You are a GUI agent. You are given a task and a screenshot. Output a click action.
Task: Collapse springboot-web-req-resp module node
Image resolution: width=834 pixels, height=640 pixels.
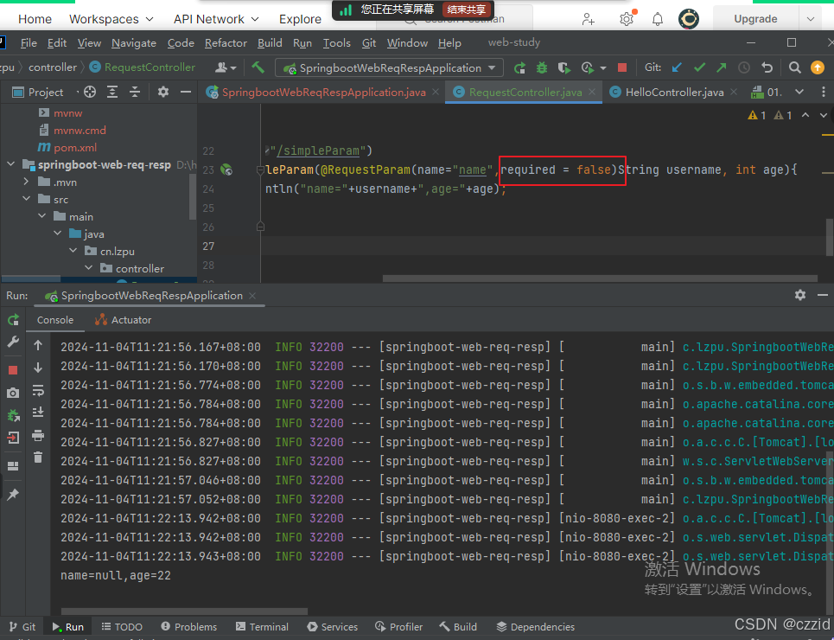[11, 164]
